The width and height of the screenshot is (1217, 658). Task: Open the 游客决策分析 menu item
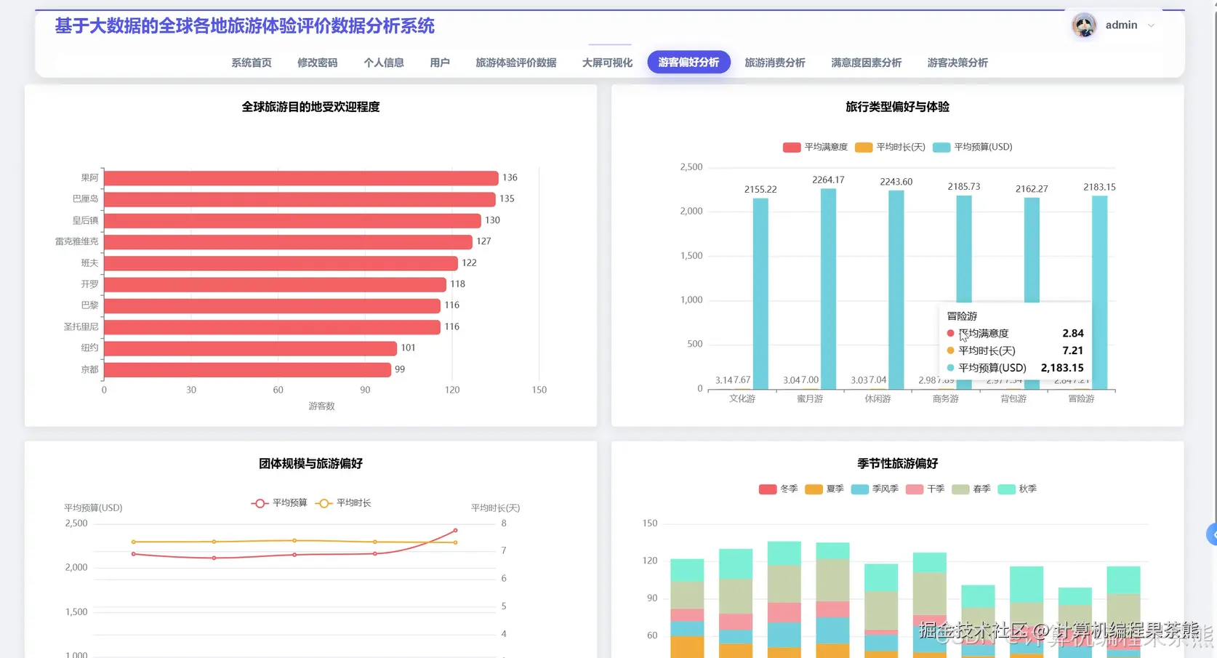(957, 63)
